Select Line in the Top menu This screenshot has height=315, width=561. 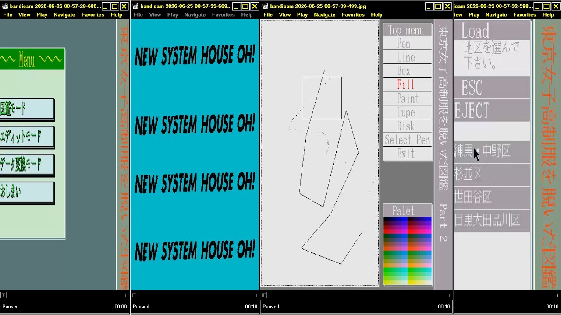click(x=408, y=57)
